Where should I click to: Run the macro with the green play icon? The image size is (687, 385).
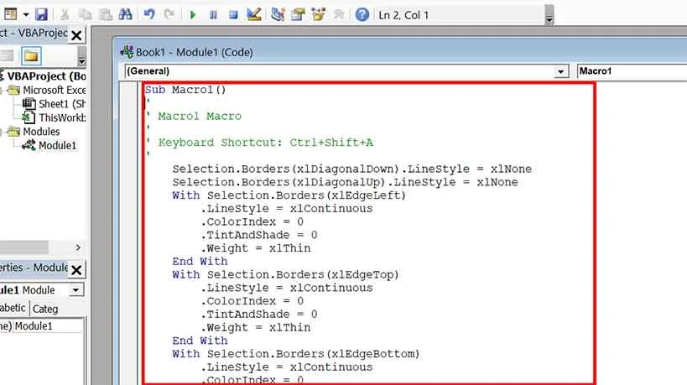tap(192, 15)
